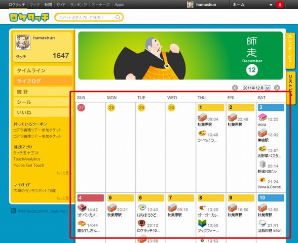Click train icon at 22:48 on Dec 2
The width and height of the screenshot is (298, 243).
point(232,117)
